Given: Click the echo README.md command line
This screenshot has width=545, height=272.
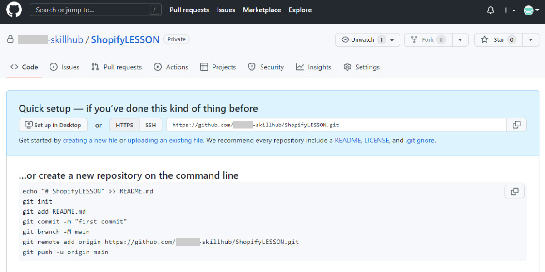Looking at the screenshot, I should point(88,191).
